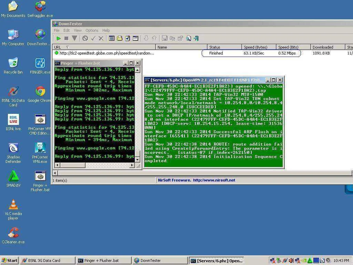The height and width of the screenshot is (265, 353).
Task: Open the Options menu in DownTester
Action: (x=92, y=30)
